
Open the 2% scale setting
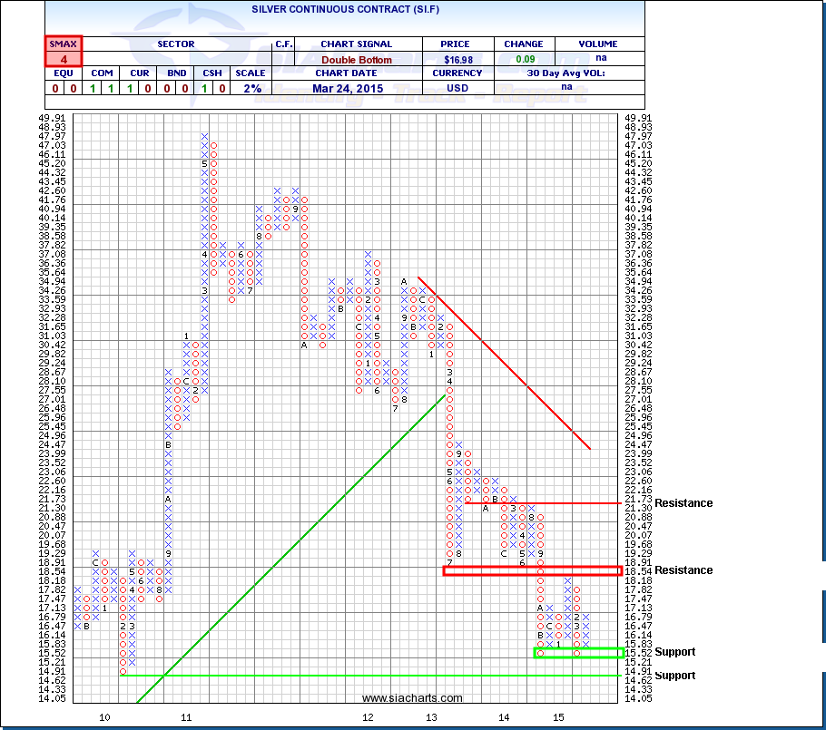(251, 88)
